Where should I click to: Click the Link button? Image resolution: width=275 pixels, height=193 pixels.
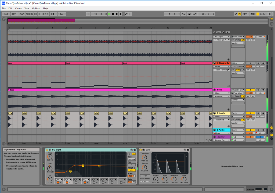6,14
